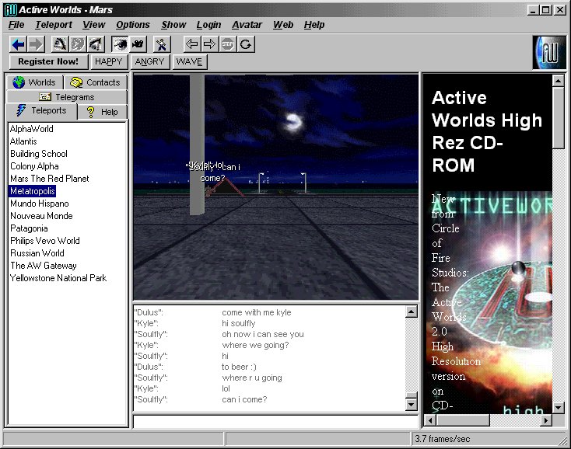Click the moon in the 3D view

(x=294, y=122)
